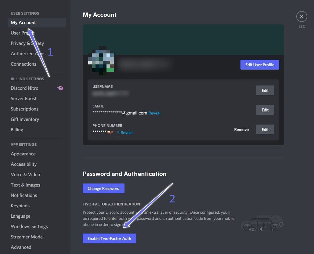Viewport: 314px width, 254px height.
Task: Reveal the hidden email address
Action: pyautogui.click(x=154, y=113)
